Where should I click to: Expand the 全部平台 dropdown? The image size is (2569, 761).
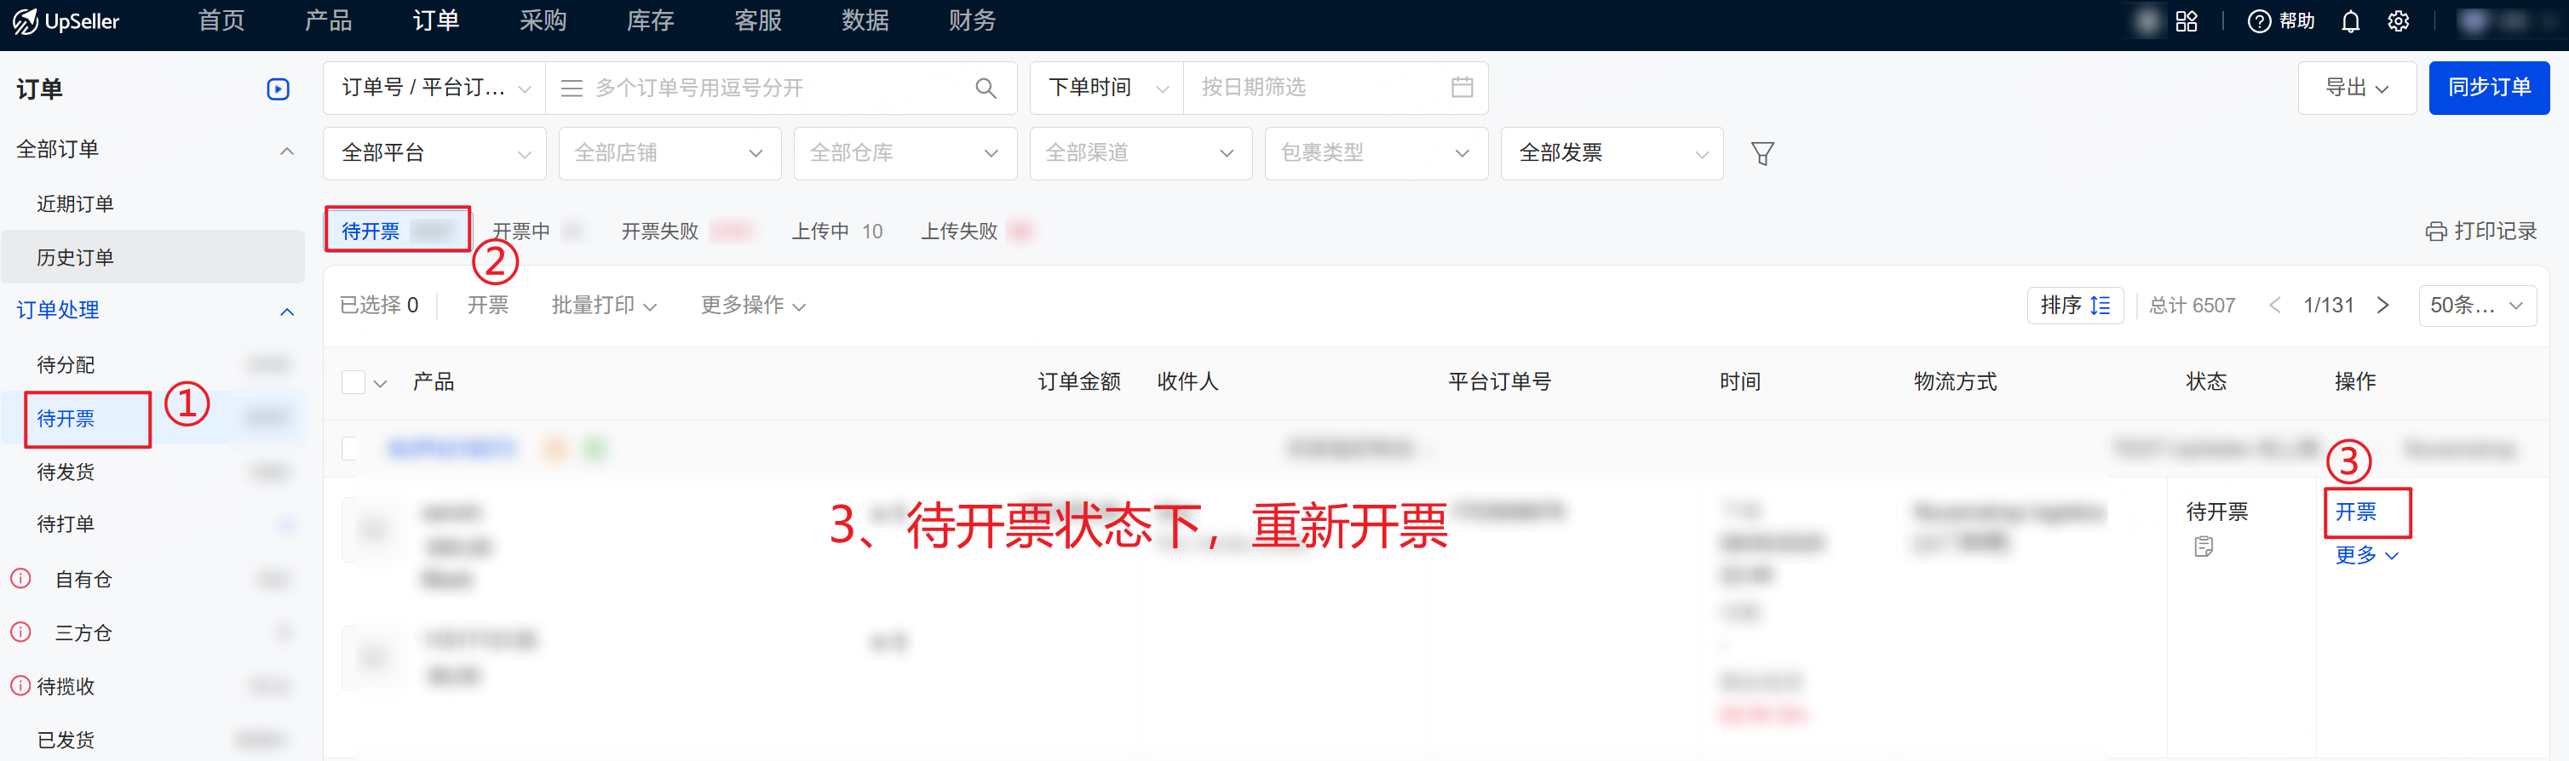pyautogui.click(x=434, y=153)
